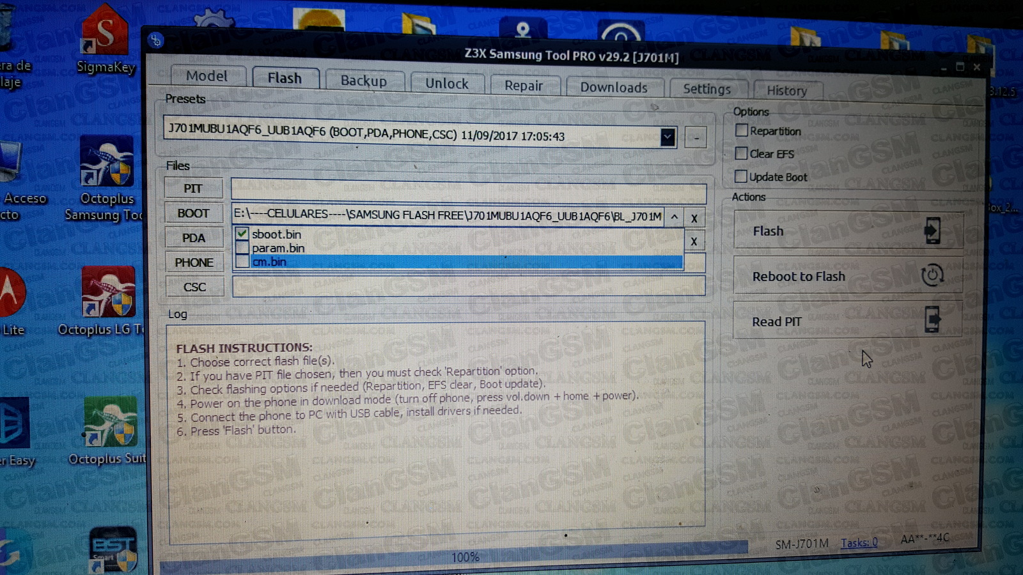Collapse the BOOT file list arrow
Screen dimensions: 1023x575
click(674, 217)
